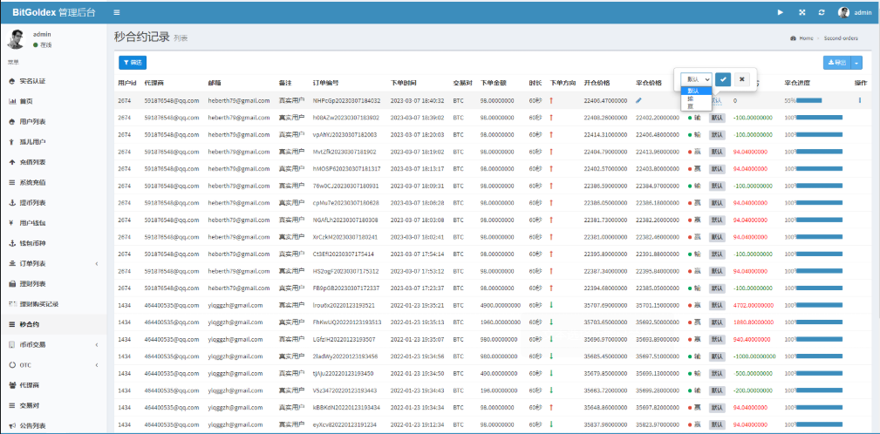Screen dimensions: 880x434
Task: Click the anchor icon beside 钱包币种
Action: (12, 243)
